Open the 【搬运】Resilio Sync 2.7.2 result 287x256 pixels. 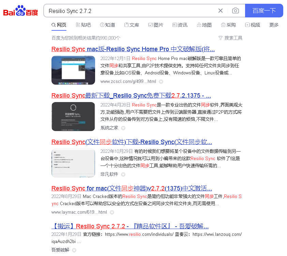(130, 226)
